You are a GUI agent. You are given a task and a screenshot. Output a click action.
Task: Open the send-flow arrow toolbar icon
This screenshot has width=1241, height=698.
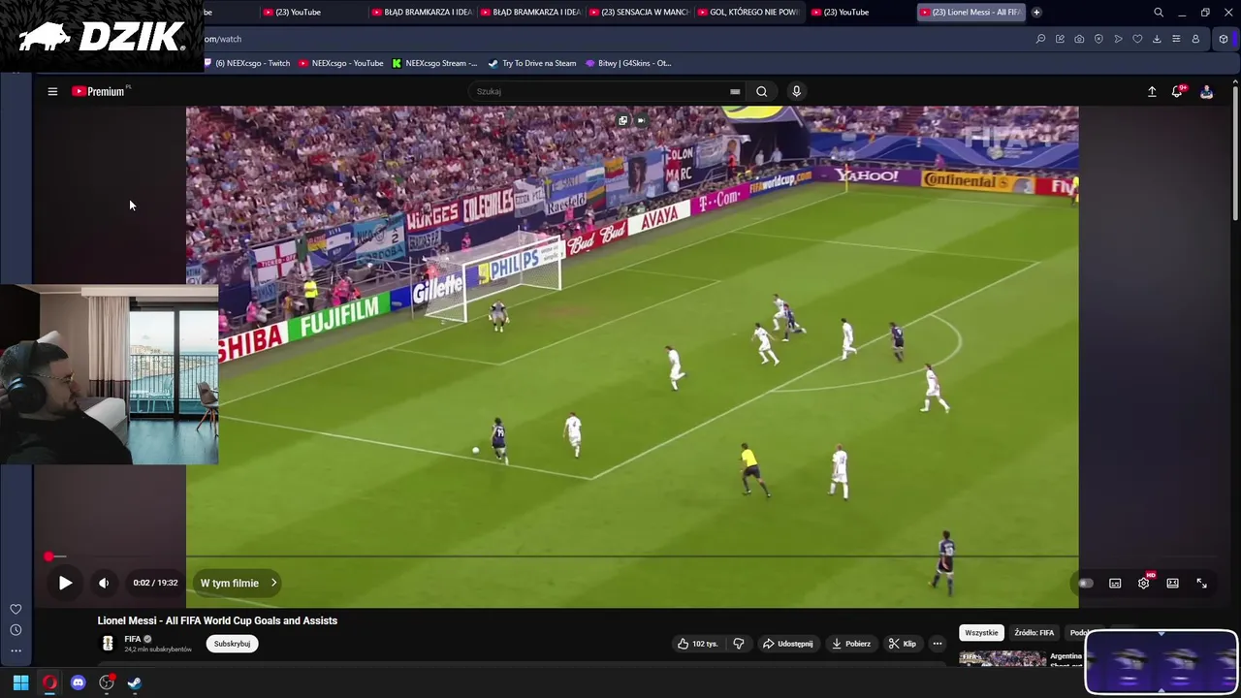pos(1118,39)
